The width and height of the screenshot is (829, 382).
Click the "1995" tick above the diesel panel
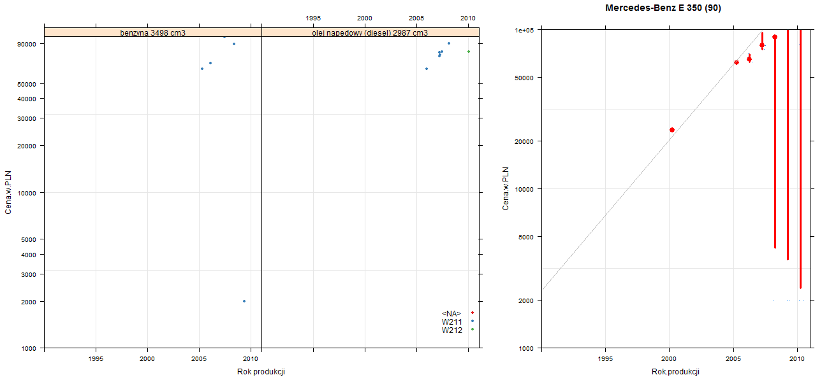coord(314,18)
